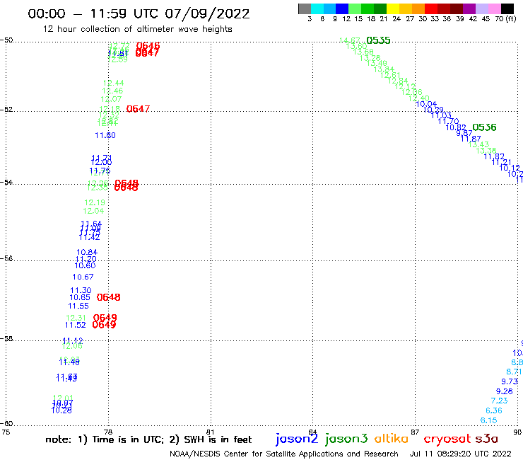523x460 pixels.
Task: Click the '12 hour collection of altimeter wave heights' subtitle
Action: coord(137,29)
